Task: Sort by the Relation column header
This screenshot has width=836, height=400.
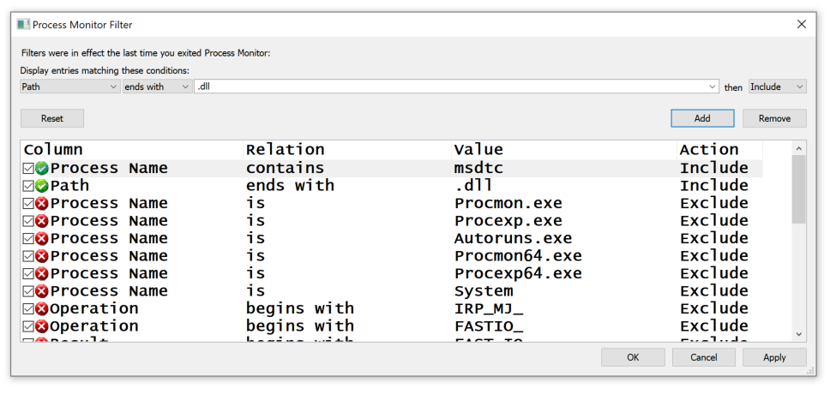Action: (x=285, y=150)
